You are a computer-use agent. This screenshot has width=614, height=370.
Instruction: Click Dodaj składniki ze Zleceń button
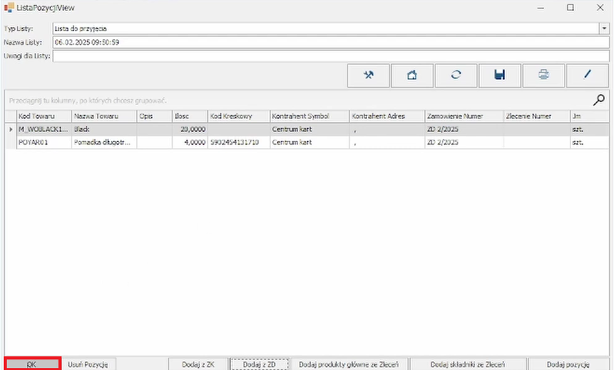(468, 364)
